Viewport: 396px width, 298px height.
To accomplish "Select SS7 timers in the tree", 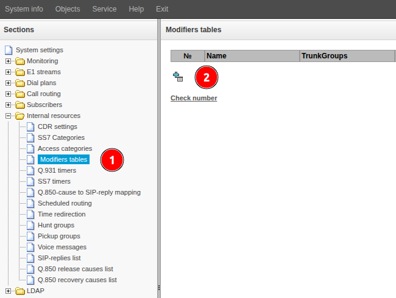I will click(54, 181).
